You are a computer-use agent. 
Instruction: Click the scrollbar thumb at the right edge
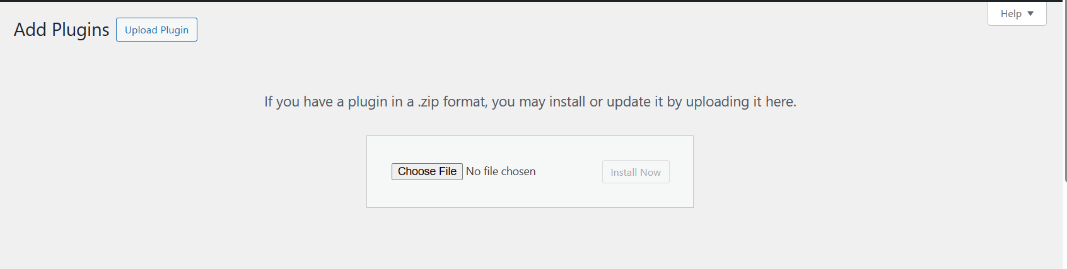[x=1064, y=91]
